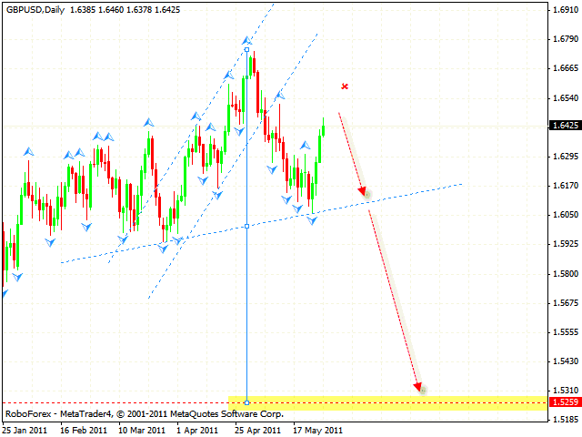Click the 1.6050 price axis label
582x437 pixels.
(x=564, y=215)
